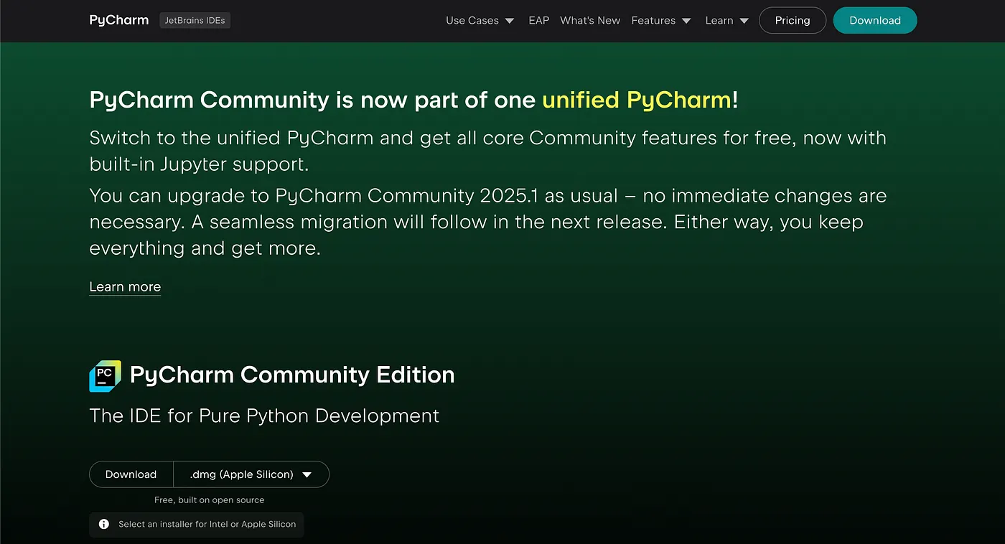Image resolution: width=1005 pixels, height=544 pixels.
Task: Click 'The IDE for Pure Python Development' text
Action: pyautogui.click(x=264, y=416)
